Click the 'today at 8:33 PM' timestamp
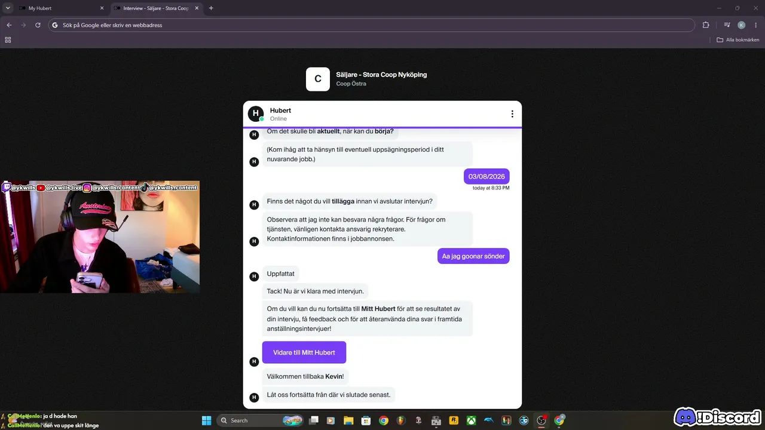This screenshot has width=765, height=430. [x=491, y=188]
